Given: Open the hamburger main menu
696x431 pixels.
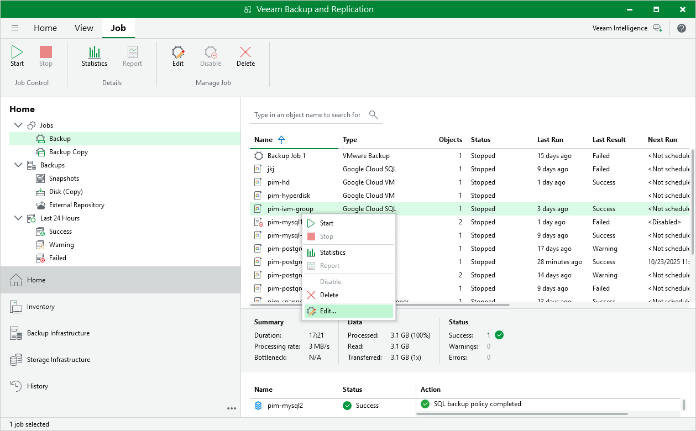Looking at the screenshot, I should (x=15, y=28).
